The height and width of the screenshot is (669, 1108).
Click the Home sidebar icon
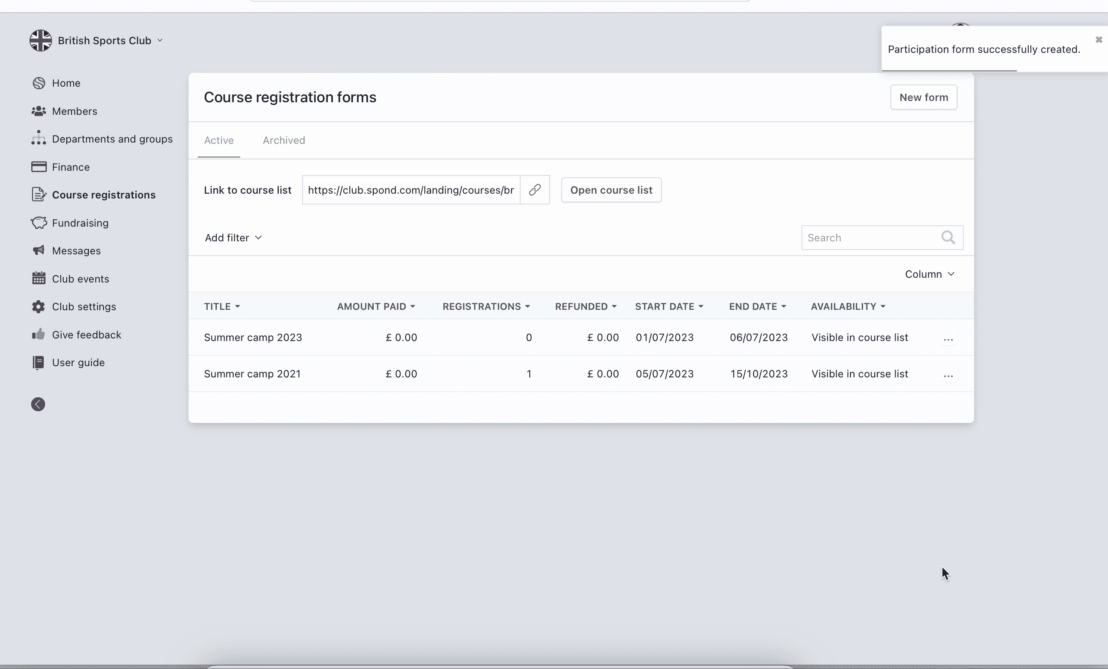click(39, 83)
